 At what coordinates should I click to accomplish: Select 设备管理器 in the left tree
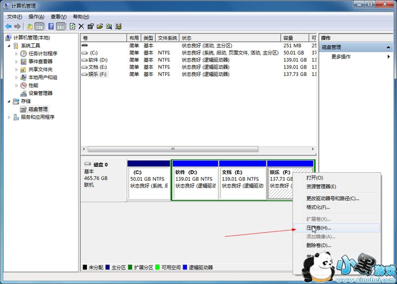pyautogui.click(x=40, y=93)
